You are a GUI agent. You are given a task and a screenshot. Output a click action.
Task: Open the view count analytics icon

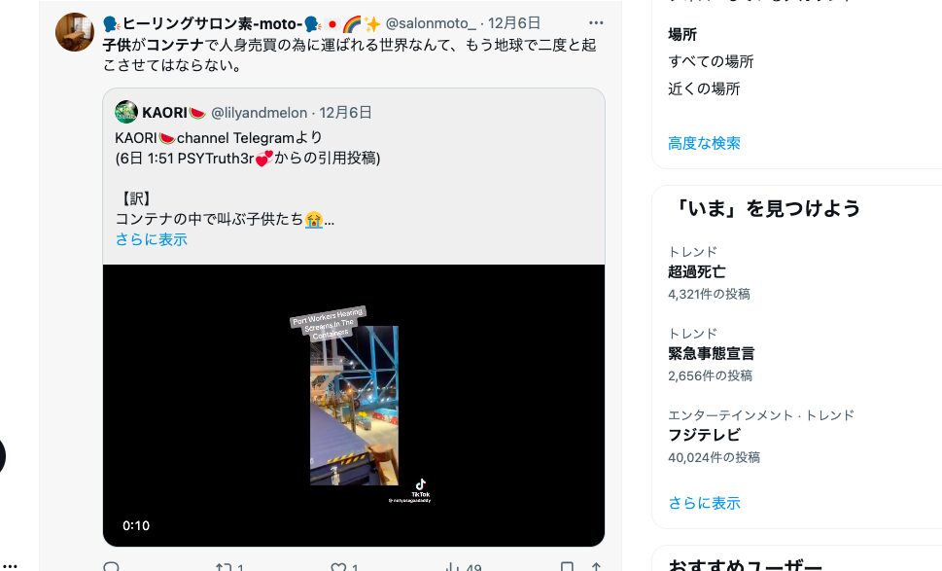pos(452,567)
